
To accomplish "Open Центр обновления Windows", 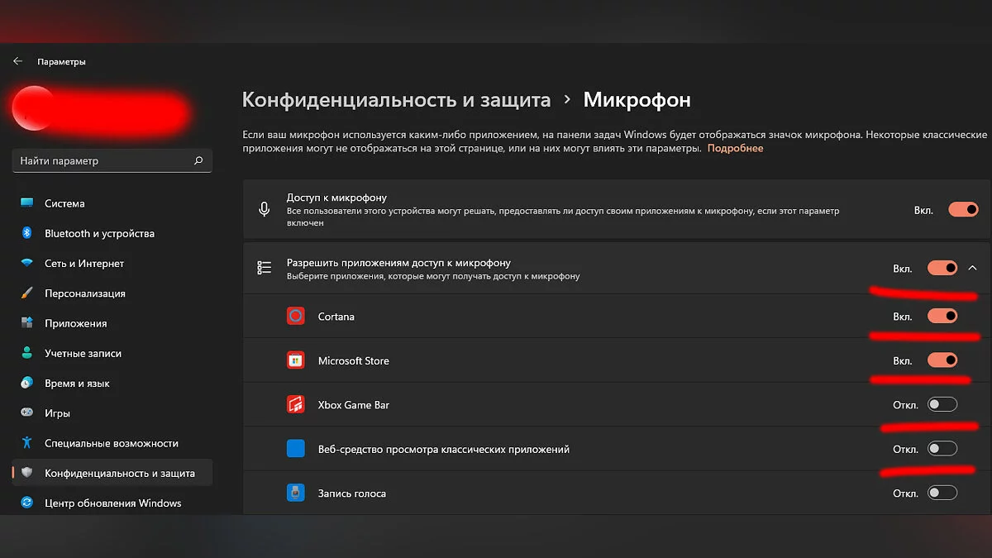I will tap(112, 503).
